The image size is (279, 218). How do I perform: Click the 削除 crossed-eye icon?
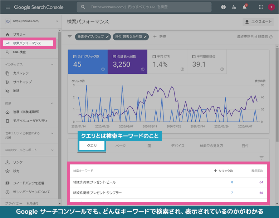(8, 91)
